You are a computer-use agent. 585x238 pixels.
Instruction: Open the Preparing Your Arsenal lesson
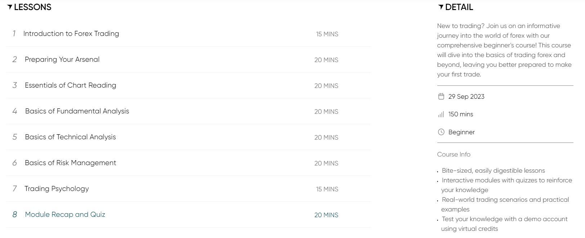(x=62, y=60)
